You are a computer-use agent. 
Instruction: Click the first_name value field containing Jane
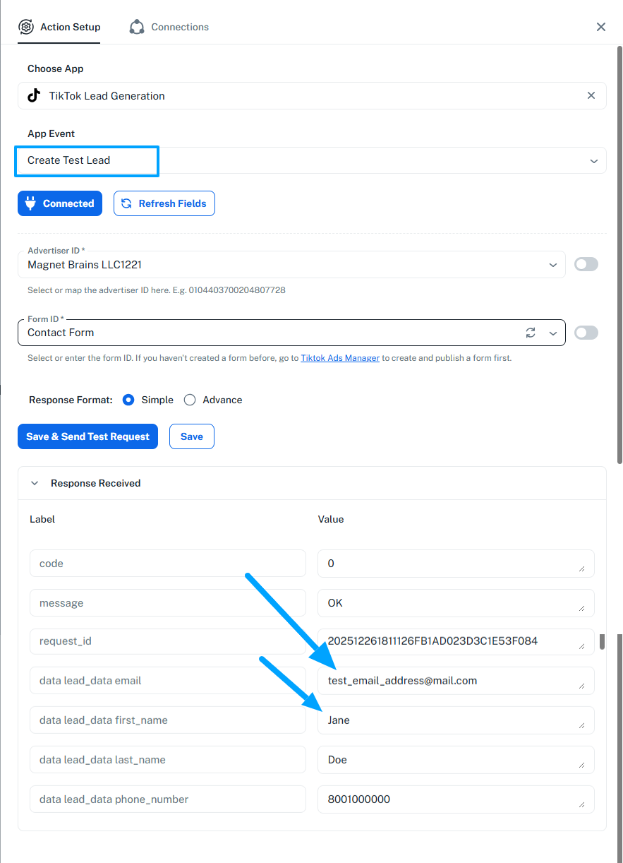[x=452, y=720]
